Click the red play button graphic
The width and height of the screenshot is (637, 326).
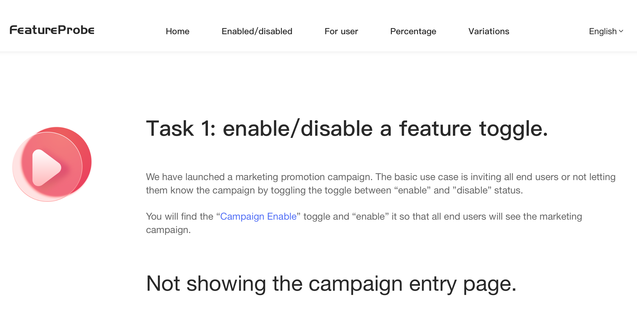52,164
